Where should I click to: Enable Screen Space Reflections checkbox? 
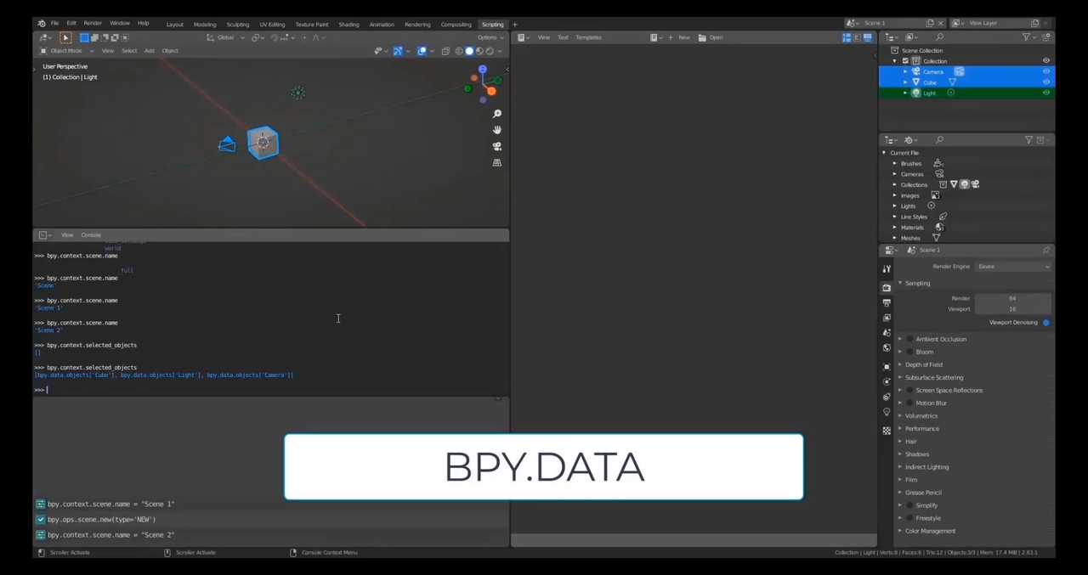coord(909,390)
